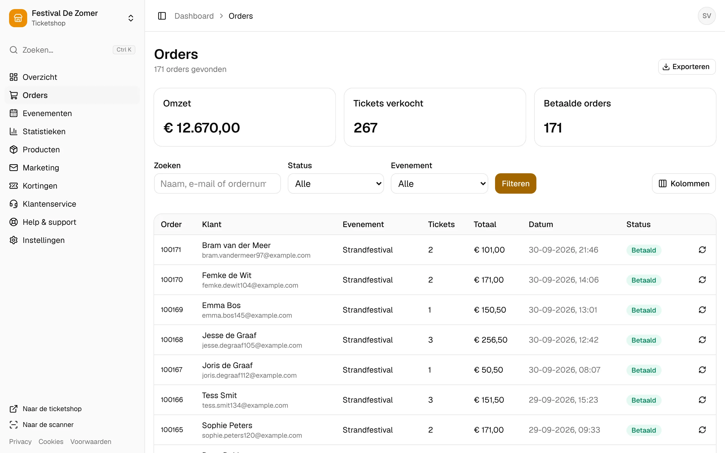Open the Evenement filter dropdown
725x453 pixels.
(x=439, y=184)
